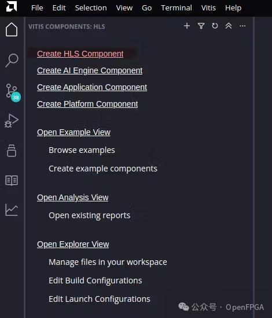This screenshot has width=272, height=318.
Task: Click Create Platform Component link
Action: pyautogui.click(x=87, y=104)
